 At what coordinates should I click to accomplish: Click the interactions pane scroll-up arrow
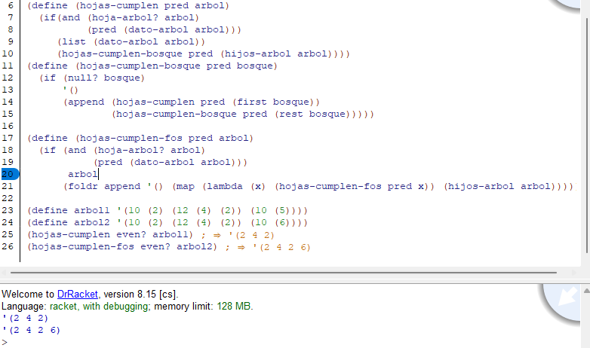586,291
